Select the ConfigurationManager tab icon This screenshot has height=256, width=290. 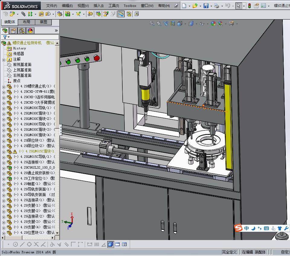coord(21,31)
